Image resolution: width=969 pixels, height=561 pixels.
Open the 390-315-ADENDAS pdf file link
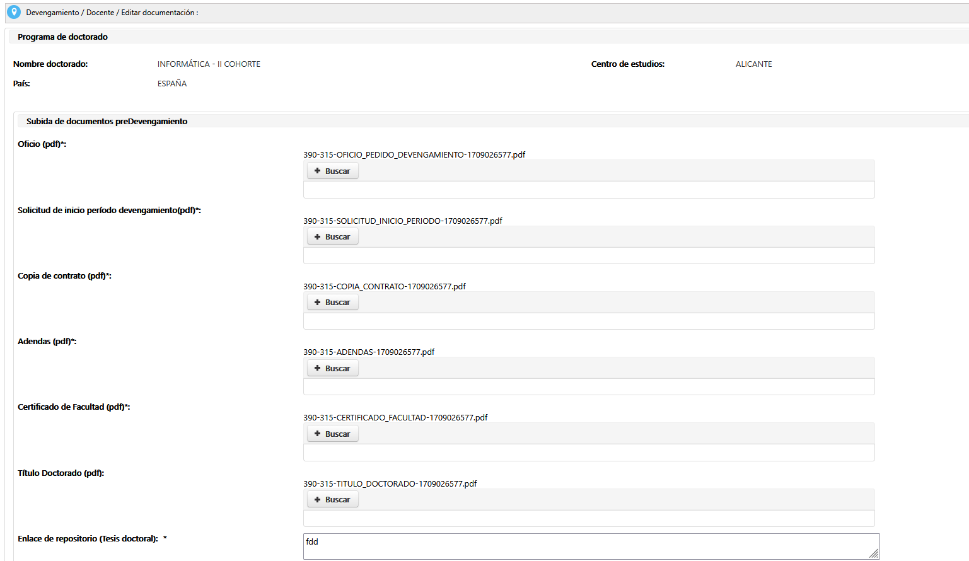(x=368, y=352)
